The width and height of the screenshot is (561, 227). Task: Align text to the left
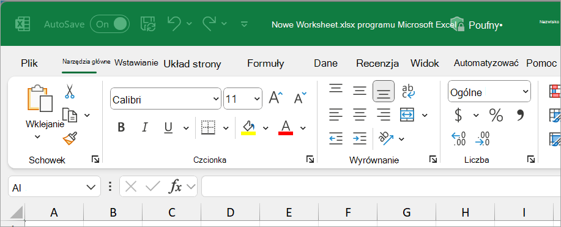336,114
